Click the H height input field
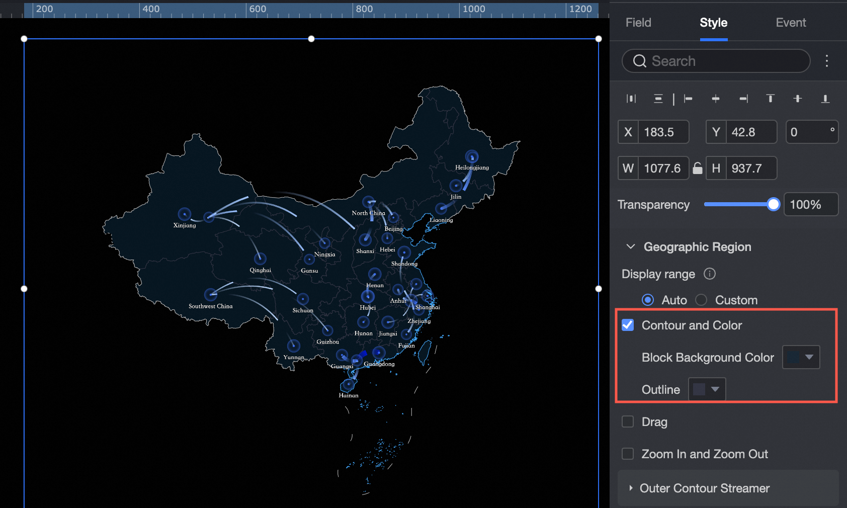Viewport: 847px width, 508px height. (751, 168)
